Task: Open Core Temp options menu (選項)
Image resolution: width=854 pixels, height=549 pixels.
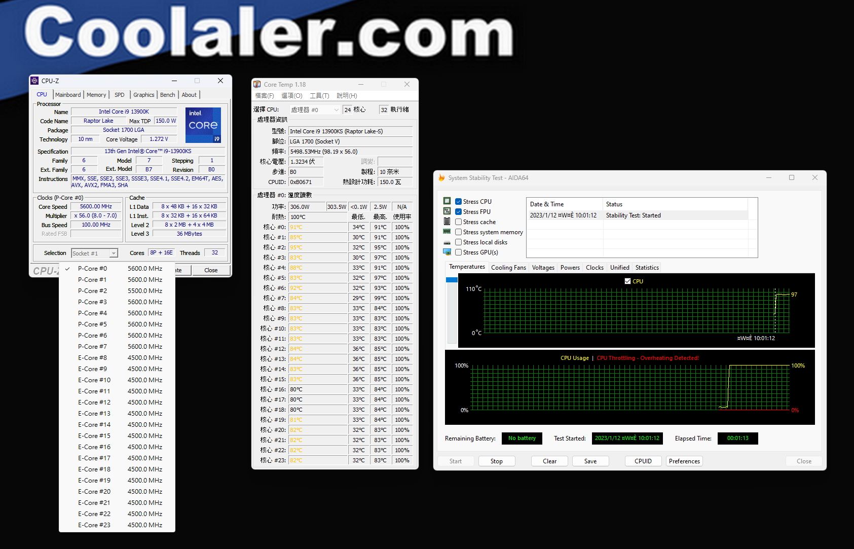Action: pos(292,96)
